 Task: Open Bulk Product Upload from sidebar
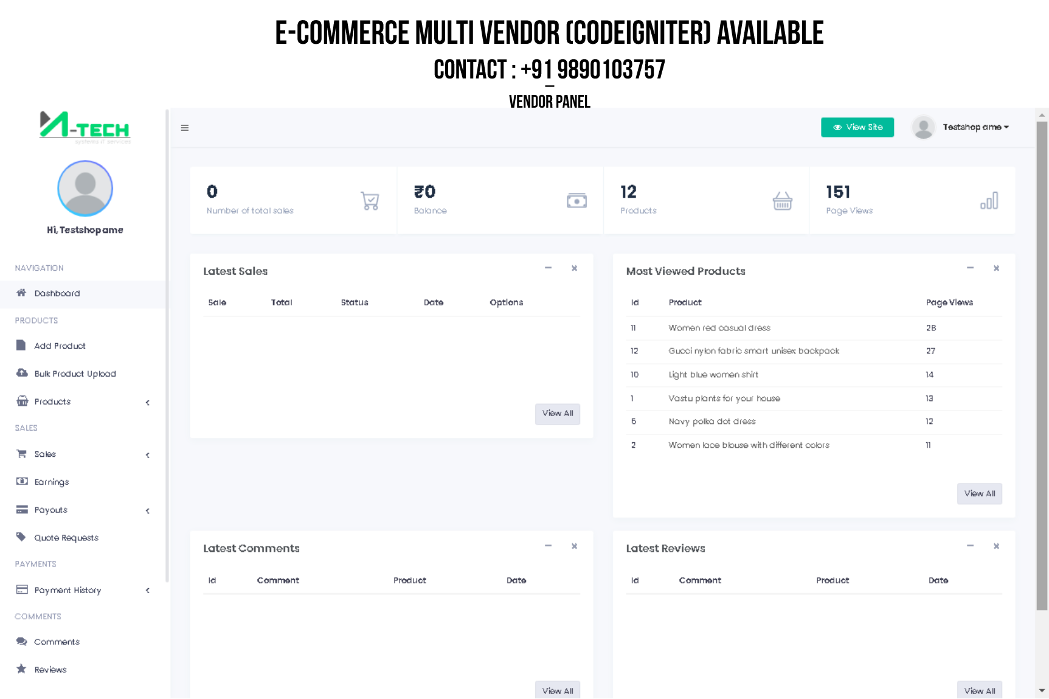pyautogui.click(x=75, y=374)
